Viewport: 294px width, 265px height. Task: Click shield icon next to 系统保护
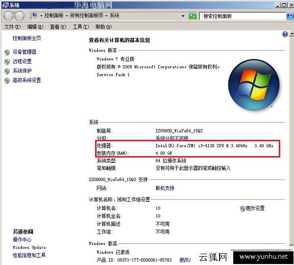[7, 71]
